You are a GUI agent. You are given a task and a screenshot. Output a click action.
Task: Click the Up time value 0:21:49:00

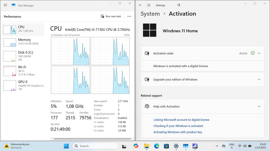pos(60,129)
